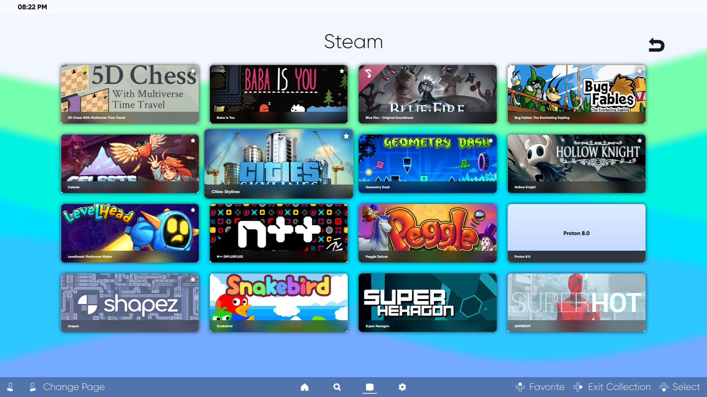Launch Cities: Skylines

[x=279, y=164]
